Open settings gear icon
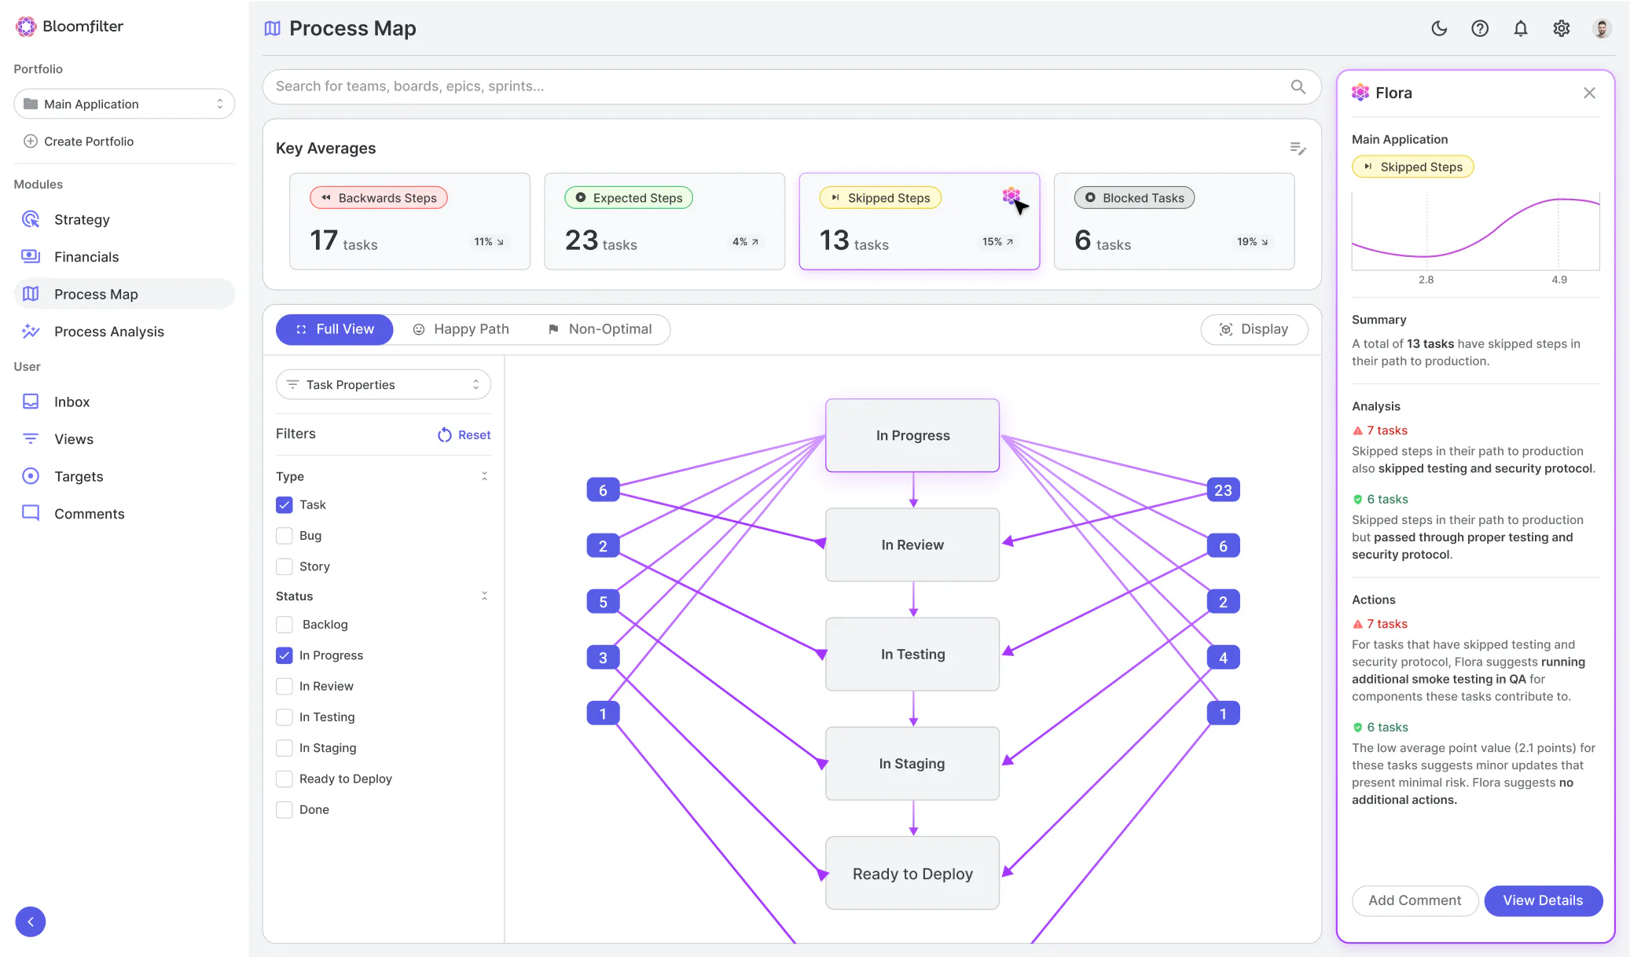1630x957 pixels. pos(1562,28)
